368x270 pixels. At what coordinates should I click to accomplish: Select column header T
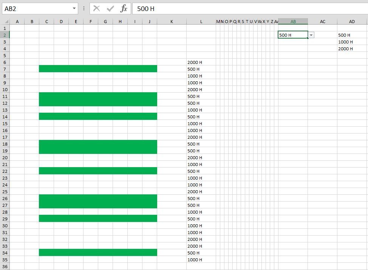(247, 22)
